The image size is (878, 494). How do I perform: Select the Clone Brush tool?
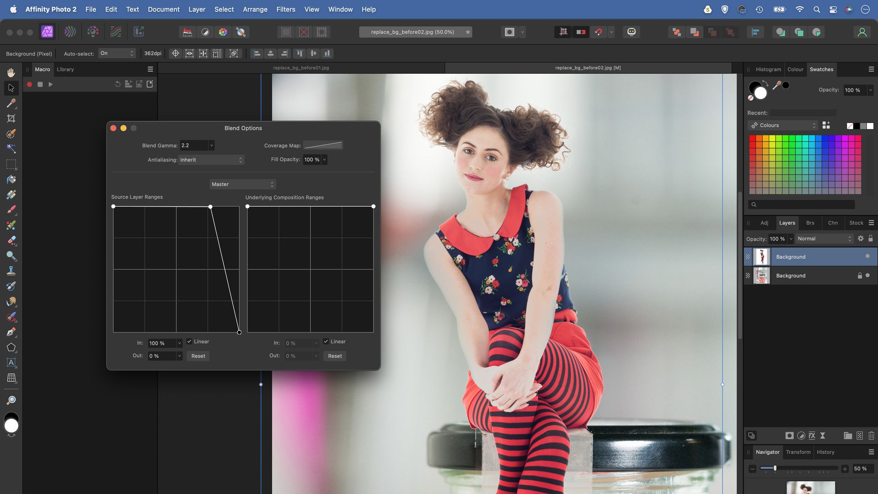(x=11, y=271)
